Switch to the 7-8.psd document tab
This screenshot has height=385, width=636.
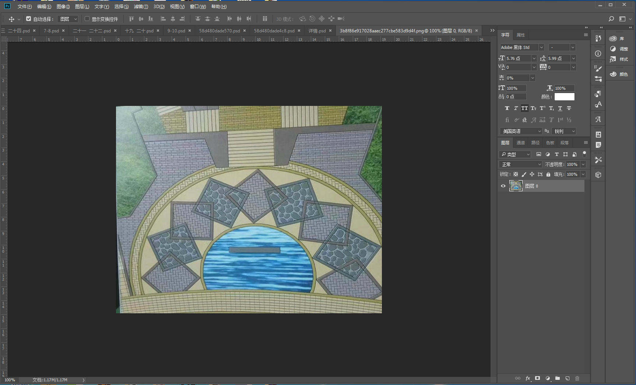(x=51, y=31)
